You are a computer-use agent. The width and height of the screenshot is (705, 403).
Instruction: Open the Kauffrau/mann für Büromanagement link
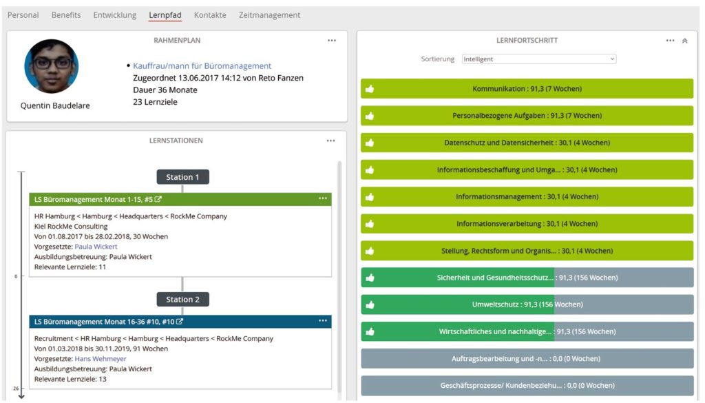tap(200, 65)
